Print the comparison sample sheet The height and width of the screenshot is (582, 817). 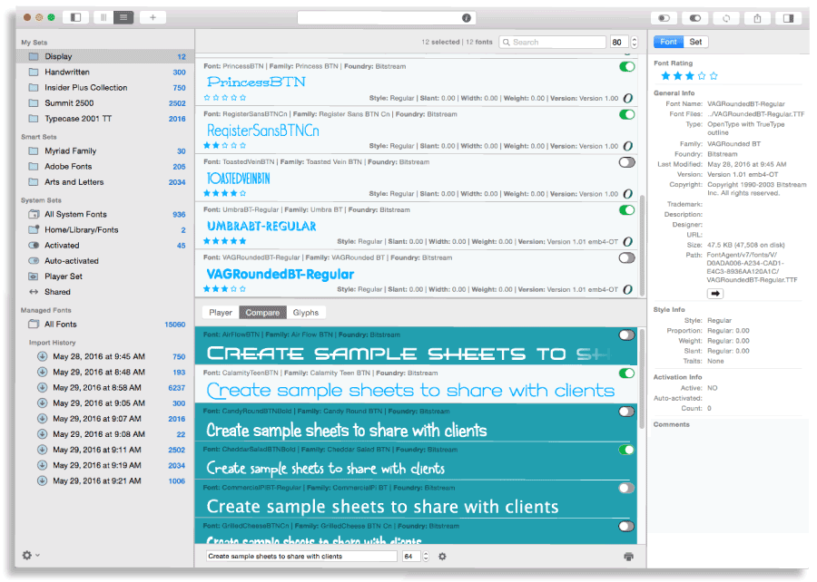click(629, 557)
